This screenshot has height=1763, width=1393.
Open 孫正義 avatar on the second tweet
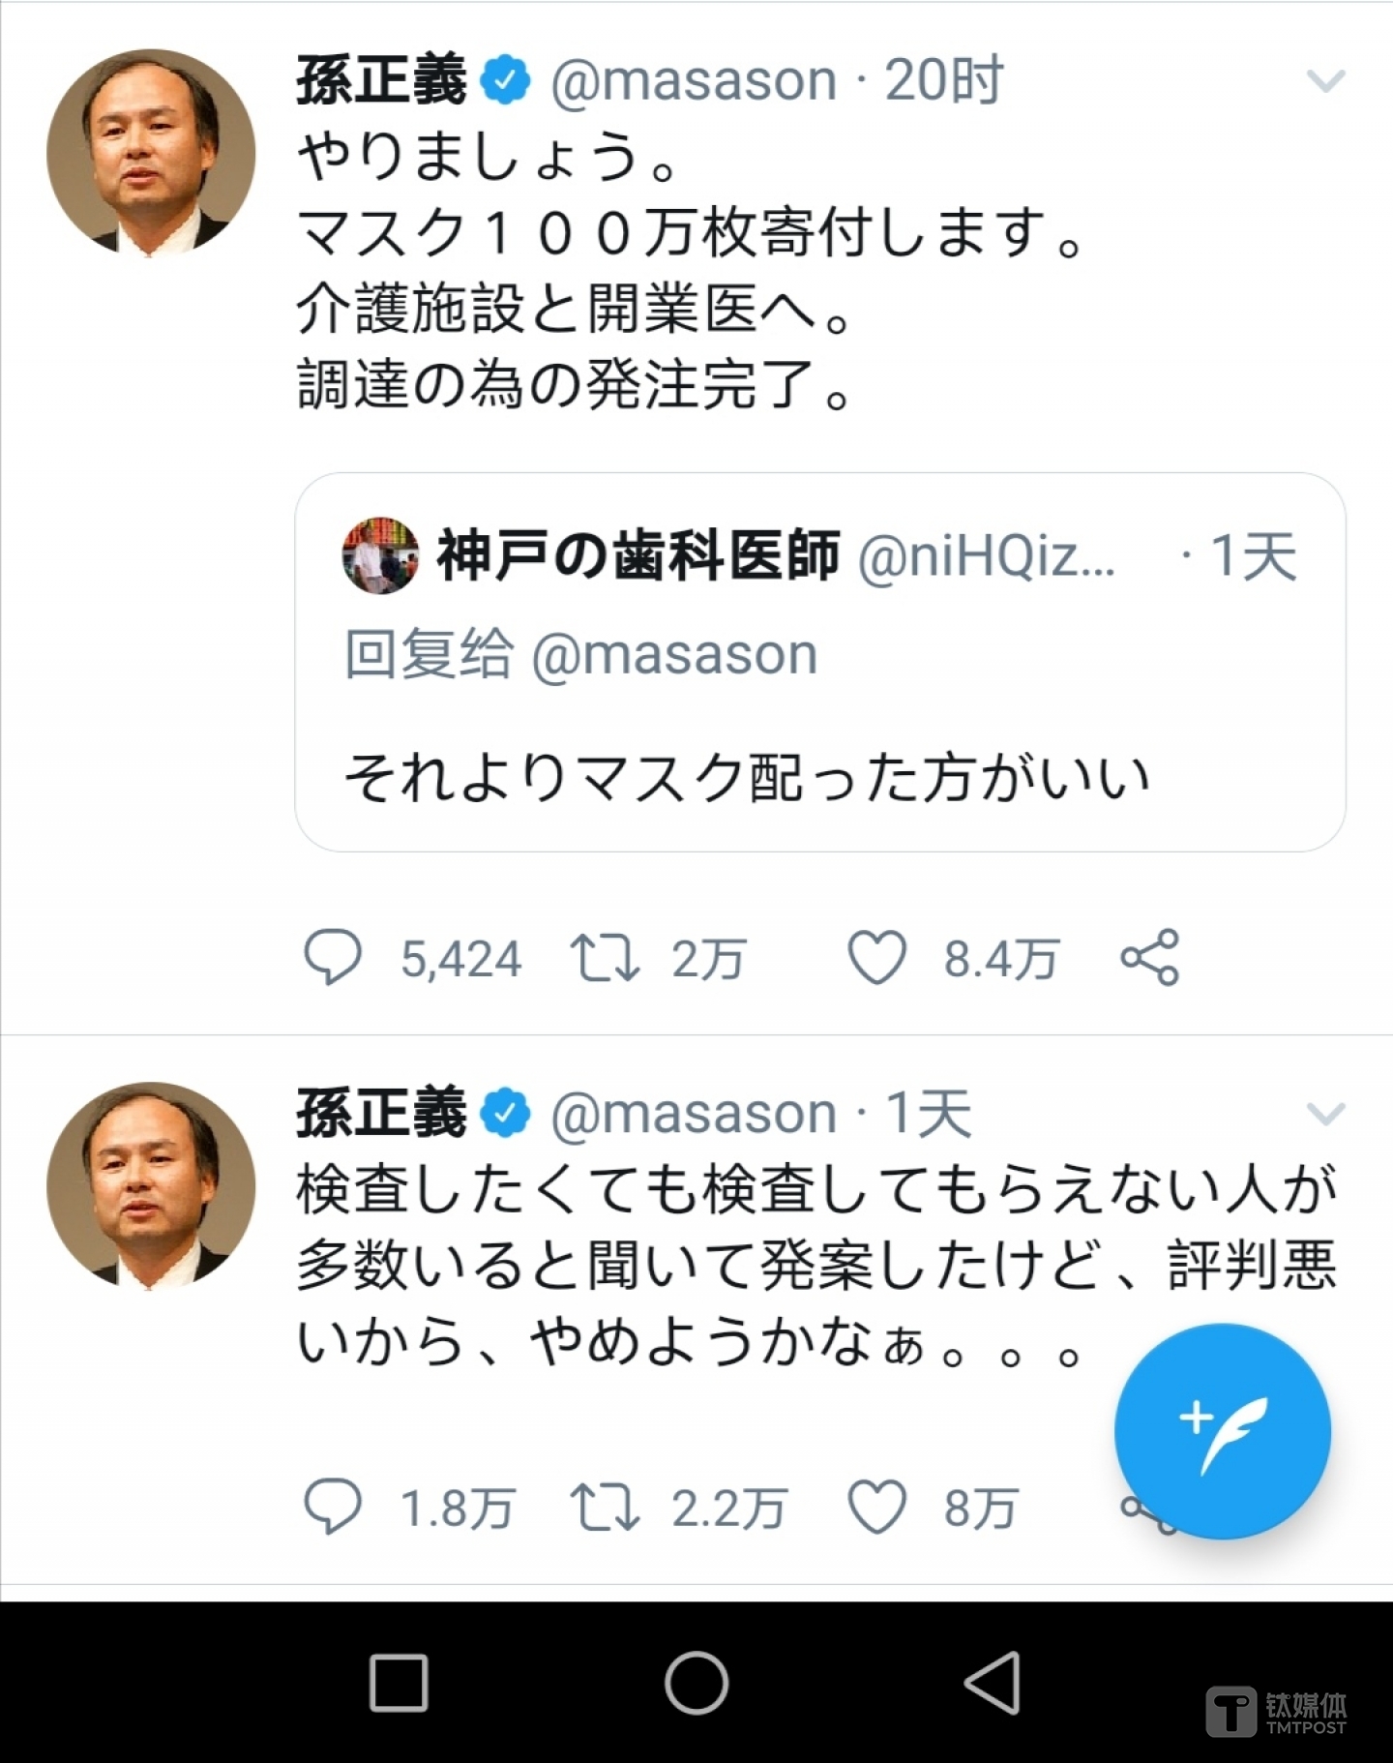pos(151,1185)
